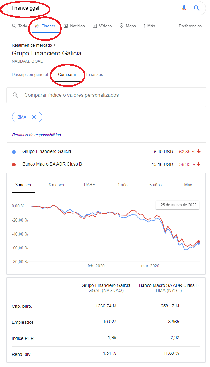Select the 3 meses time range

coord(23,185)
